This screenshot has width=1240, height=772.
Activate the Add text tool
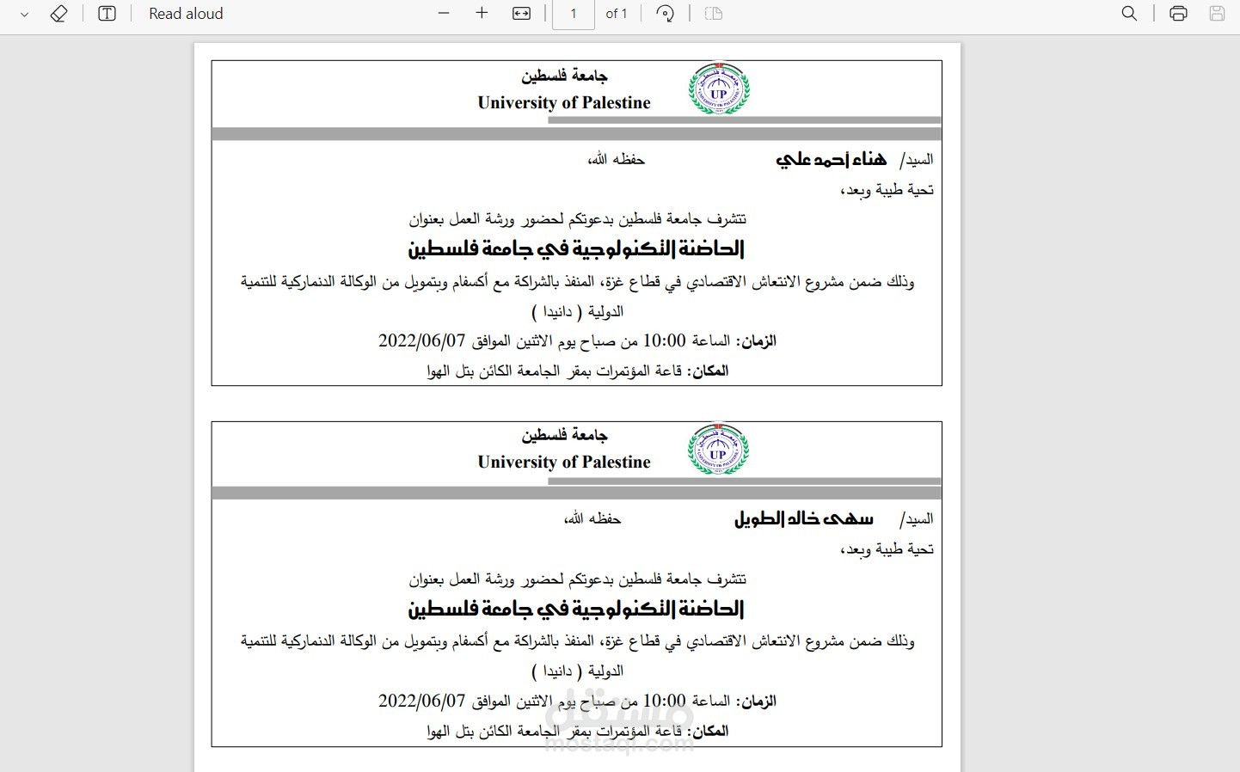[107, 14]
